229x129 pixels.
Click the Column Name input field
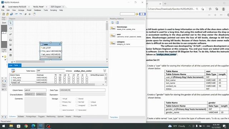[35, 90]
